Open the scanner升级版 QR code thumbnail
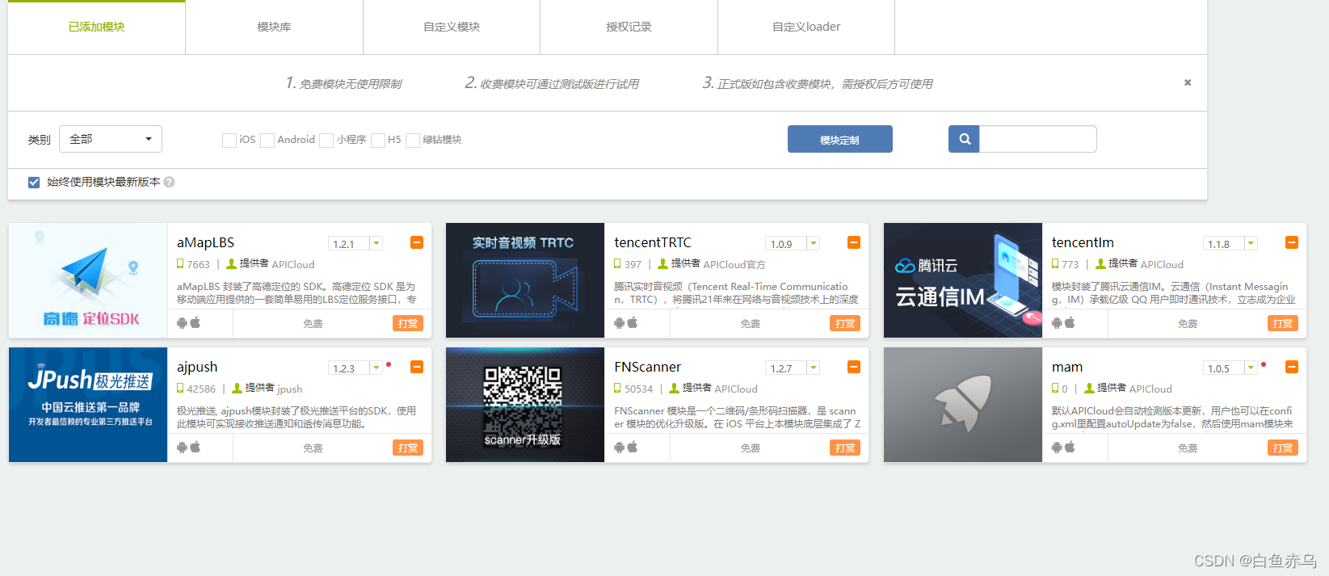The width and height of the screenshot is (1329, 576). coord(525,405)
